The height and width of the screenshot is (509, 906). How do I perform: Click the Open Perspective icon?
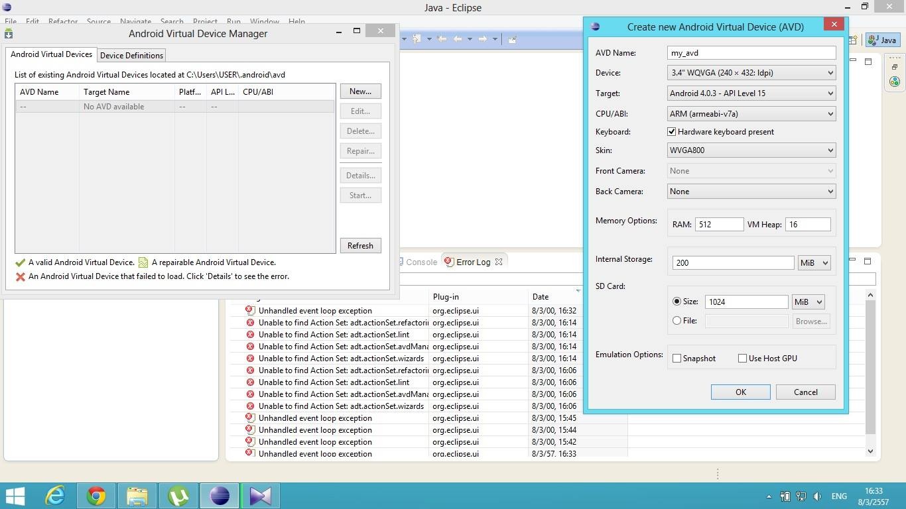[x=854, y=40]
